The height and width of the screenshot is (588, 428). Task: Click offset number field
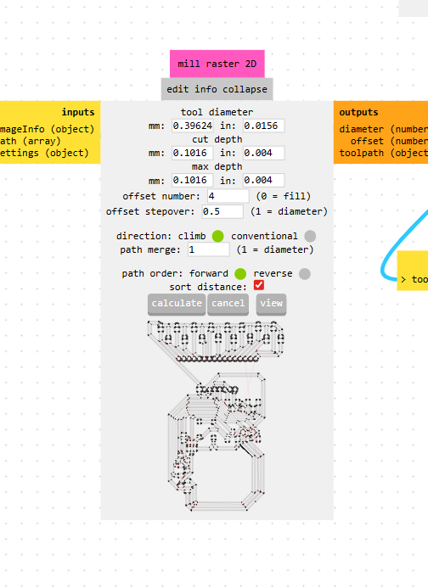click(228, 196)
